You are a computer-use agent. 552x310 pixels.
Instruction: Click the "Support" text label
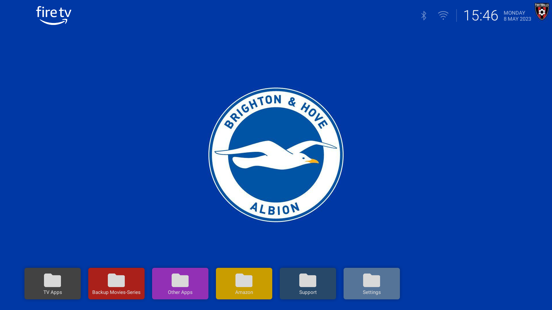(308, 292)
